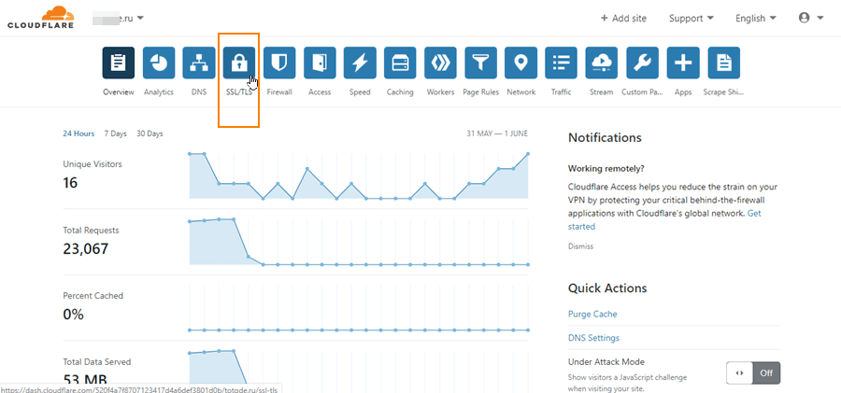Expand the user account menu
This screenshot has height=393, width=841.
810,18
